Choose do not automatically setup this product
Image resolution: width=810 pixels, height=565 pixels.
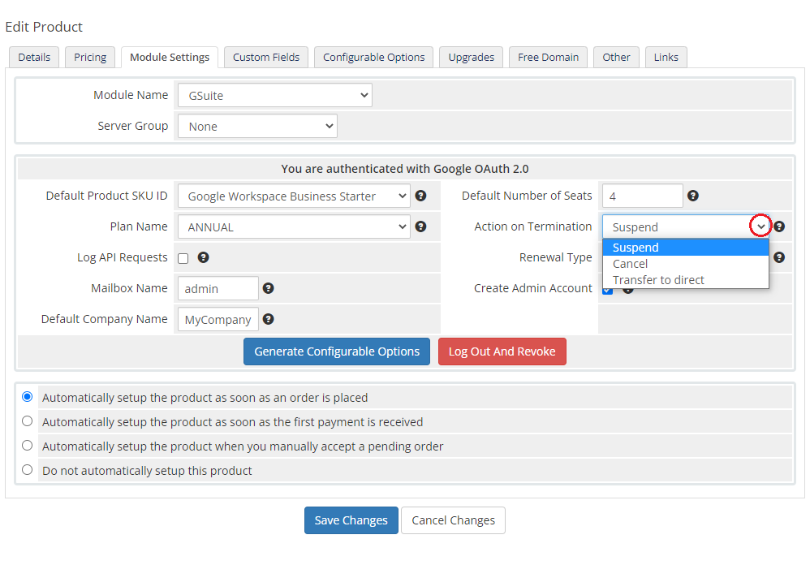point(28,469)
